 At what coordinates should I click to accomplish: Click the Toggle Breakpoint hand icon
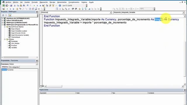click(x=17, y=9)
